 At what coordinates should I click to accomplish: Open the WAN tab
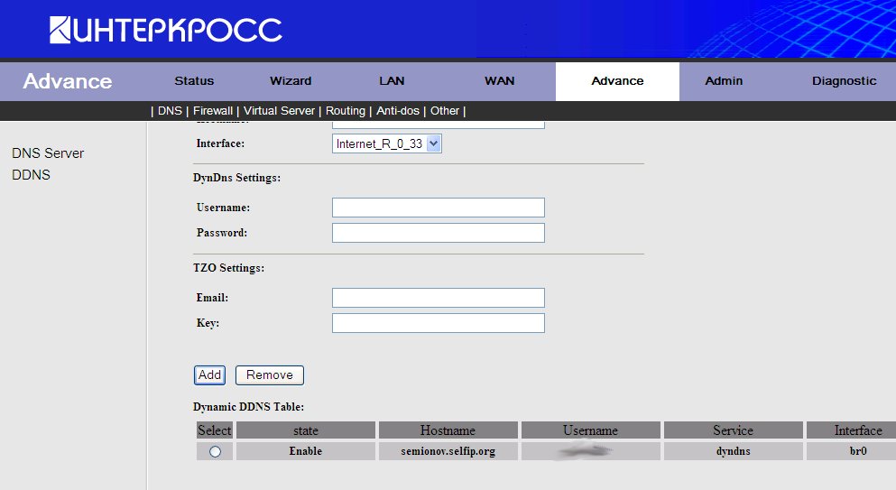point(499,81)
